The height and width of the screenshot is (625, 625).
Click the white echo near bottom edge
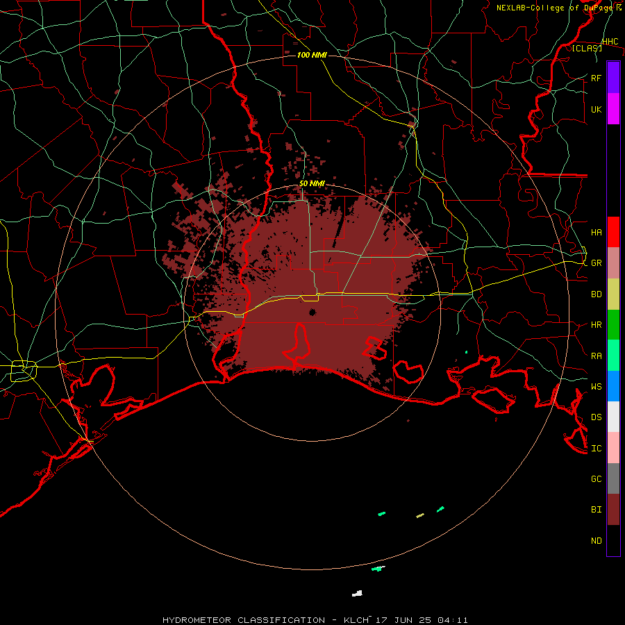(x=358, y=594)
